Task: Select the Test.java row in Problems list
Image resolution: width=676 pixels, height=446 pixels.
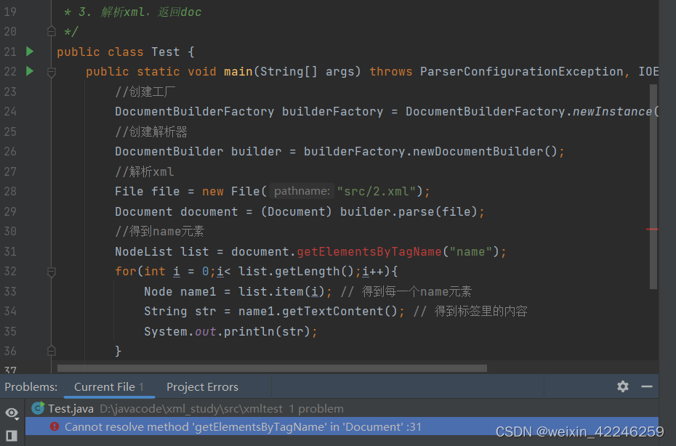Action: [x=342, y=408]
